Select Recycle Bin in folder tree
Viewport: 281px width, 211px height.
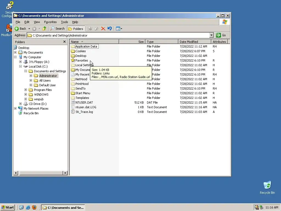point(31,113)
